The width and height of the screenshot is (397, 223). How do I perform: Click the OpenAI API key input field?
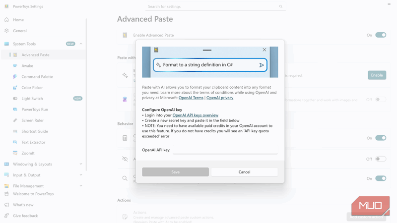point(225,150)
